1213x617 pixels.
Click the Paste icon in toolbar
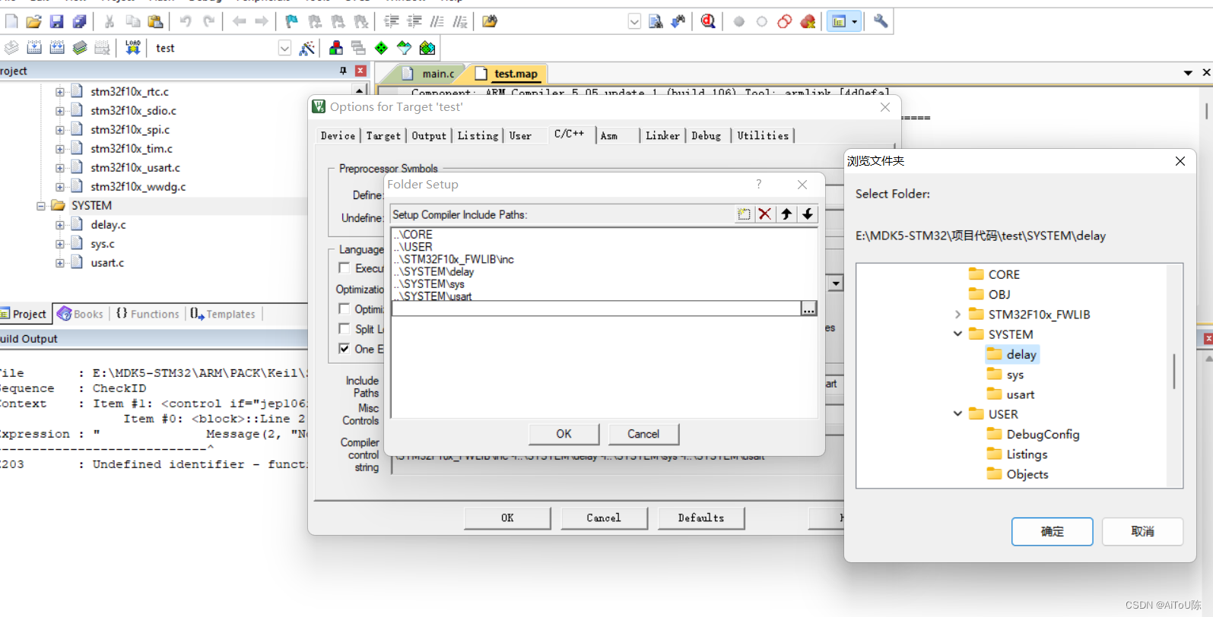[x=155, y=22]
